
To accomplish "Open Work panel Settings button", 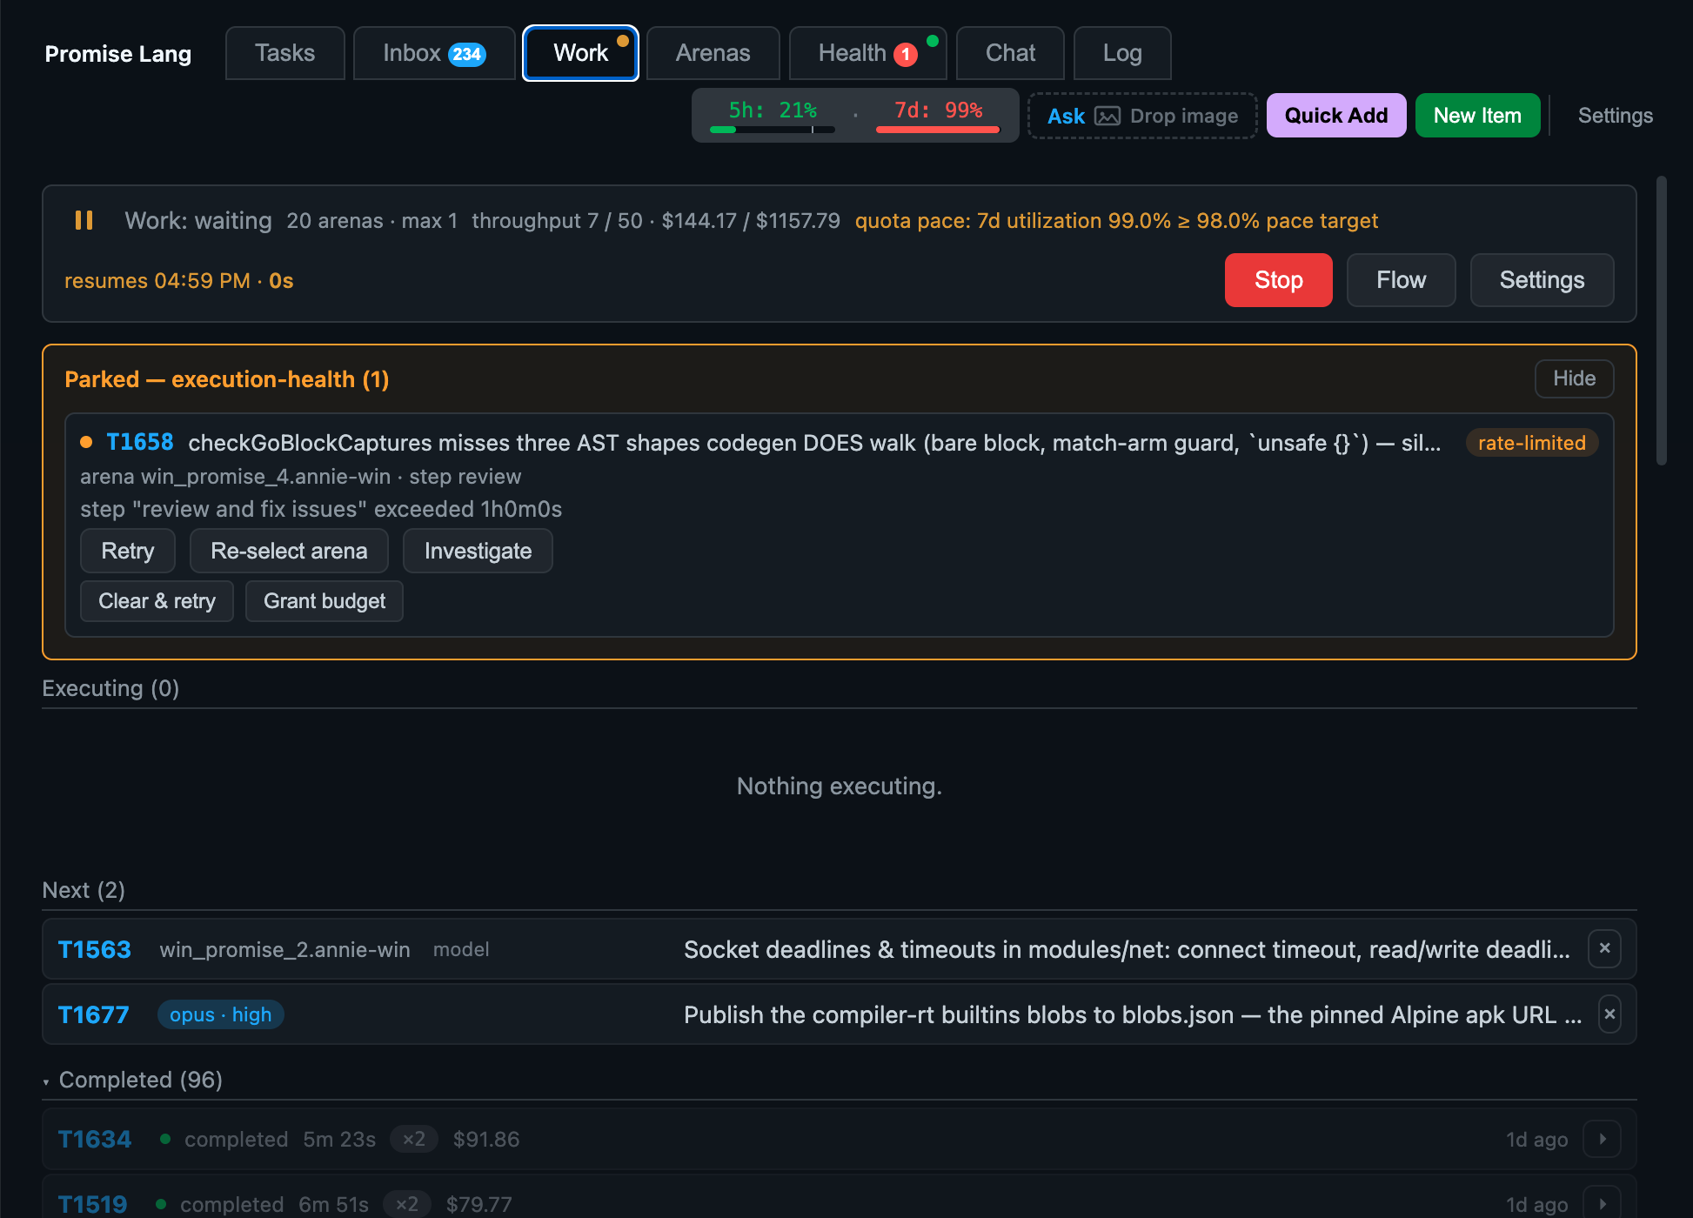I will click(x=1542, y=280).
